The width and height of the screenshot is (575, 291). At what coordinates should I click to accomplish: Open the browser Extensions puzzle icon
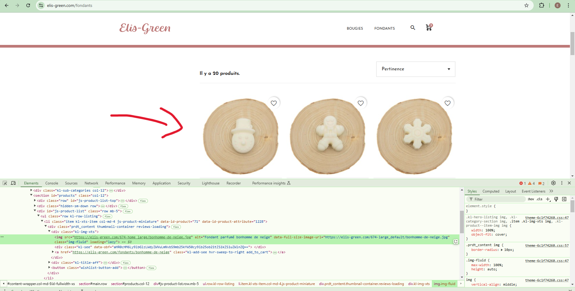pos(541,5)
